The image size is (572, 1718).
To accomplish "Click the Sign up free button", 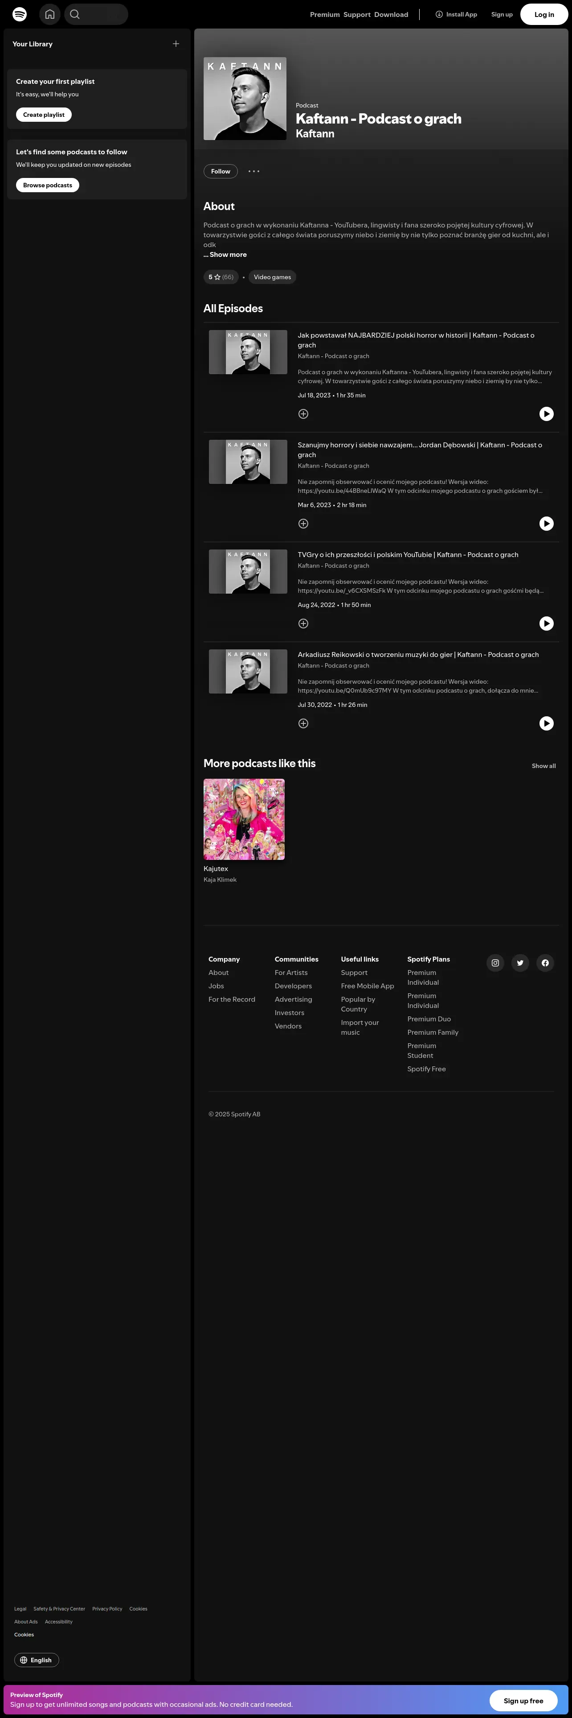I will (x=523, y=1701).
